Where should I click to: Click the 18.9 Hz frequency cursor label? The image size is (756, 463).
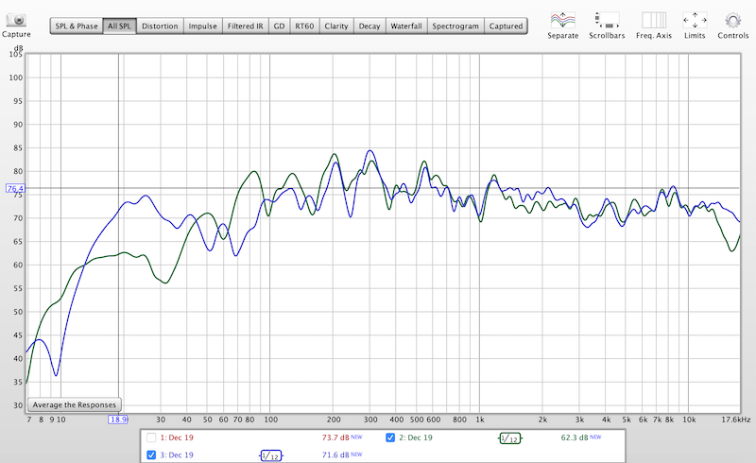[118, 419]
